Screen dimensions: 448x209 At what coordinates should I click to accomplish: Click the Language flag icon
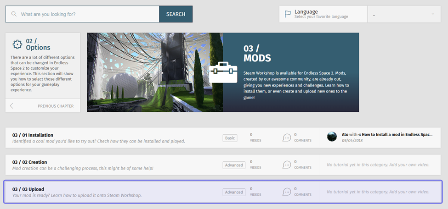pyautogui.click(x=288, y=14)
